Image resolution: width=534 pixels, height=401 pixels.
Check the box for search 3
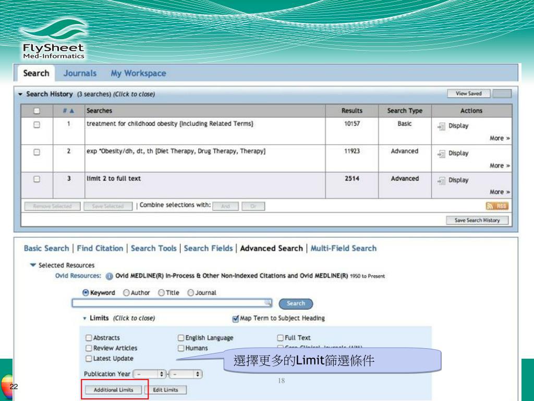click(x=37, y=179)
